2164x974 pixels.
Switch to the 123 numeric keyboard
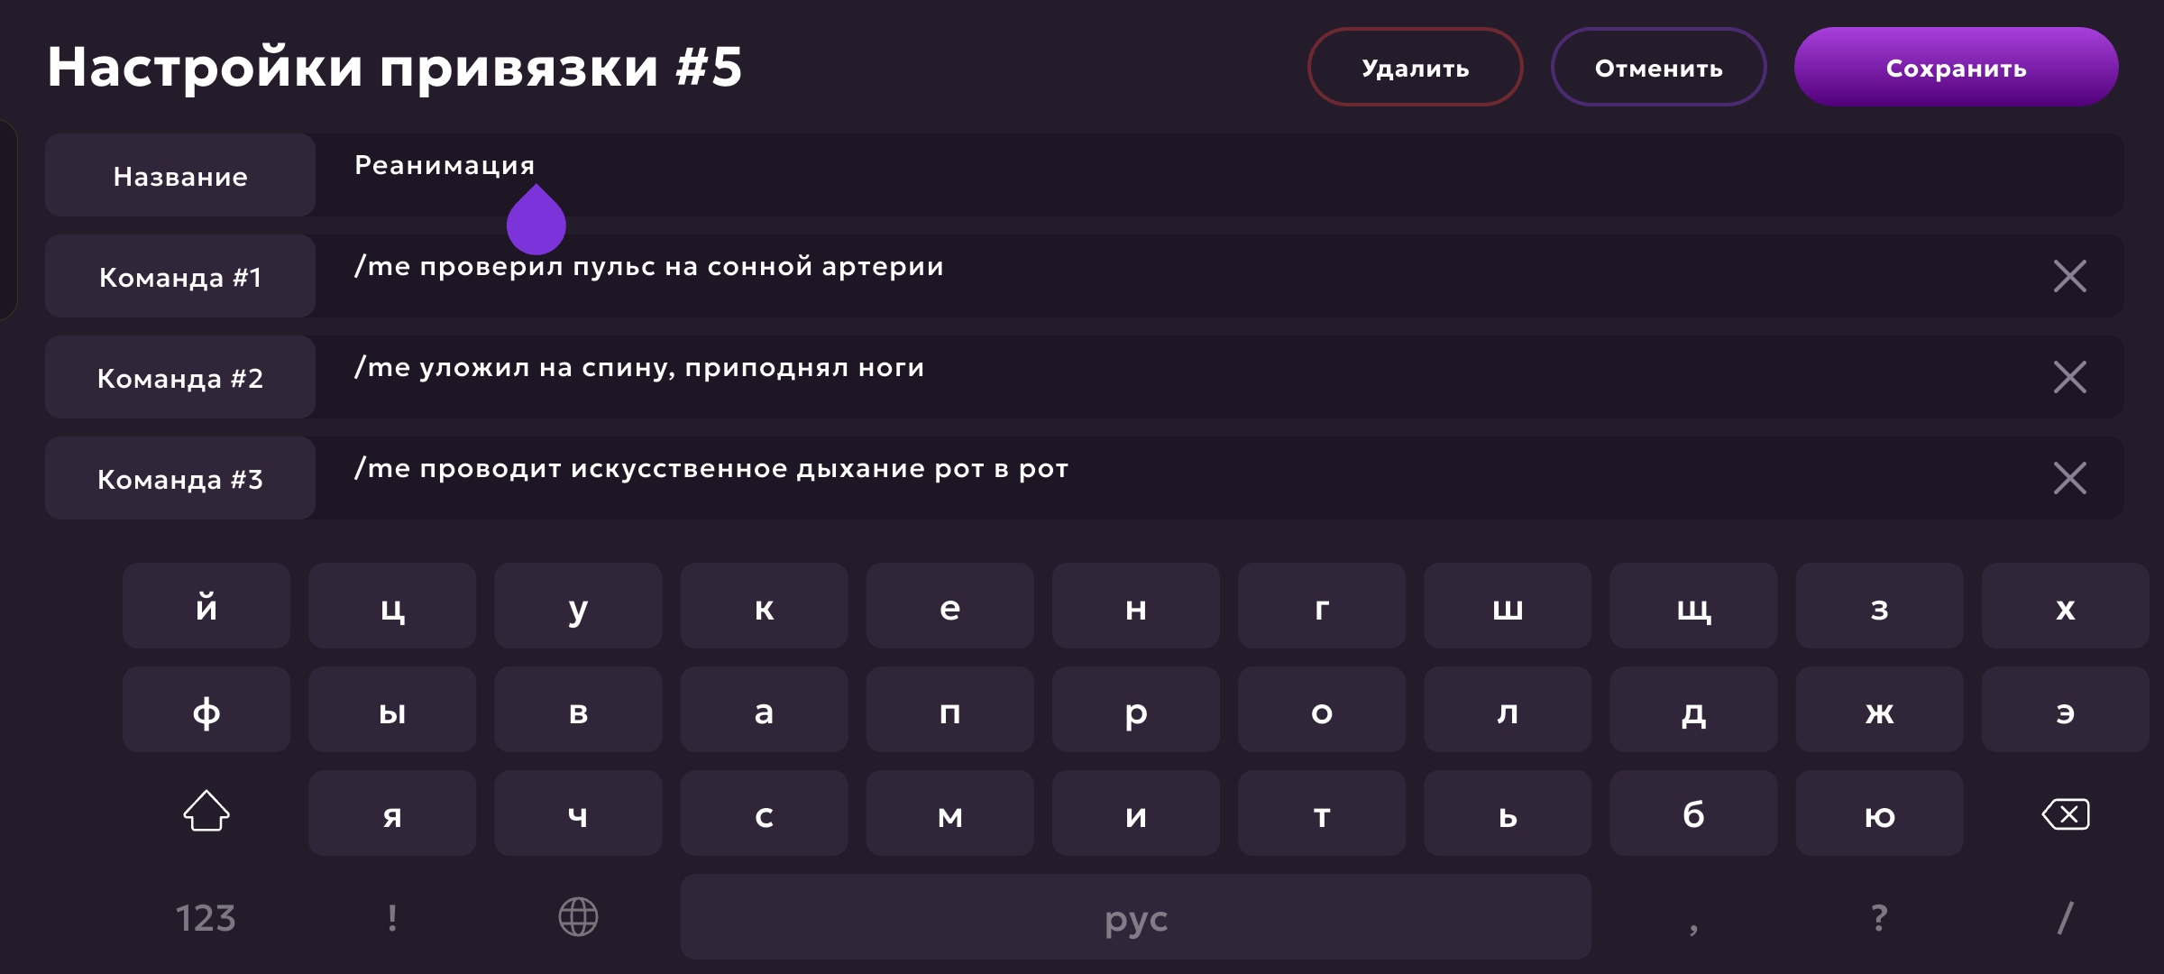(x=206, y=918)
